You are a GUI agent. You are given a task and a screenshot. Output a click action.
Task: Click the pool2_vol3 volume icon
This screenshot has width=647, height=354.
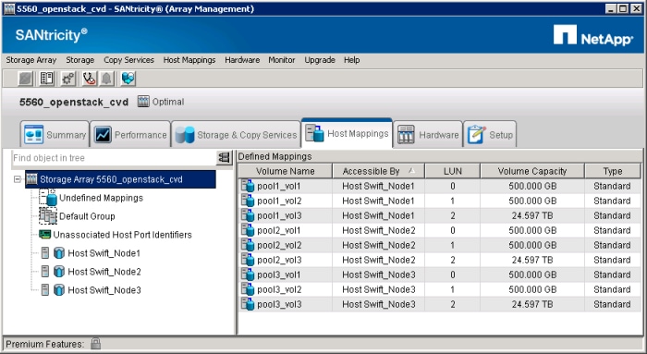(x=248, y=260)
